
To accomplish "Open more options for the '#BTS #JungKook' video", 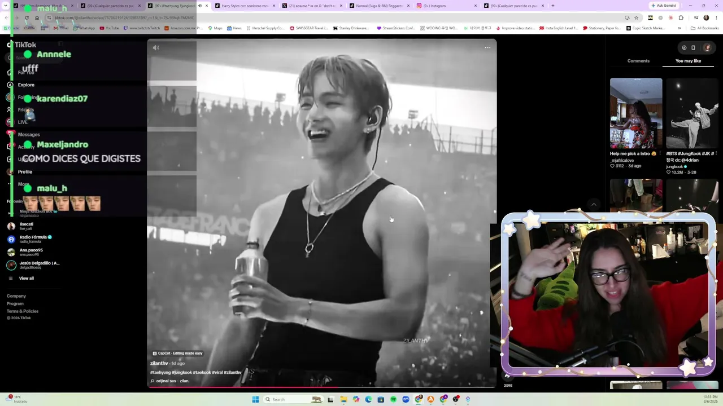I will (715, 153).
